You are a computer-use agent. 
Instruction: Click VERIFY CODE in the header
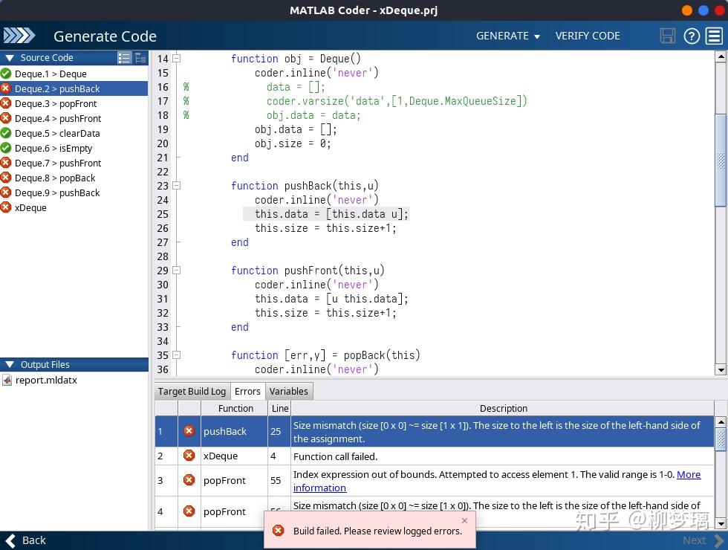pyautogui.click(x=588, y=36)
